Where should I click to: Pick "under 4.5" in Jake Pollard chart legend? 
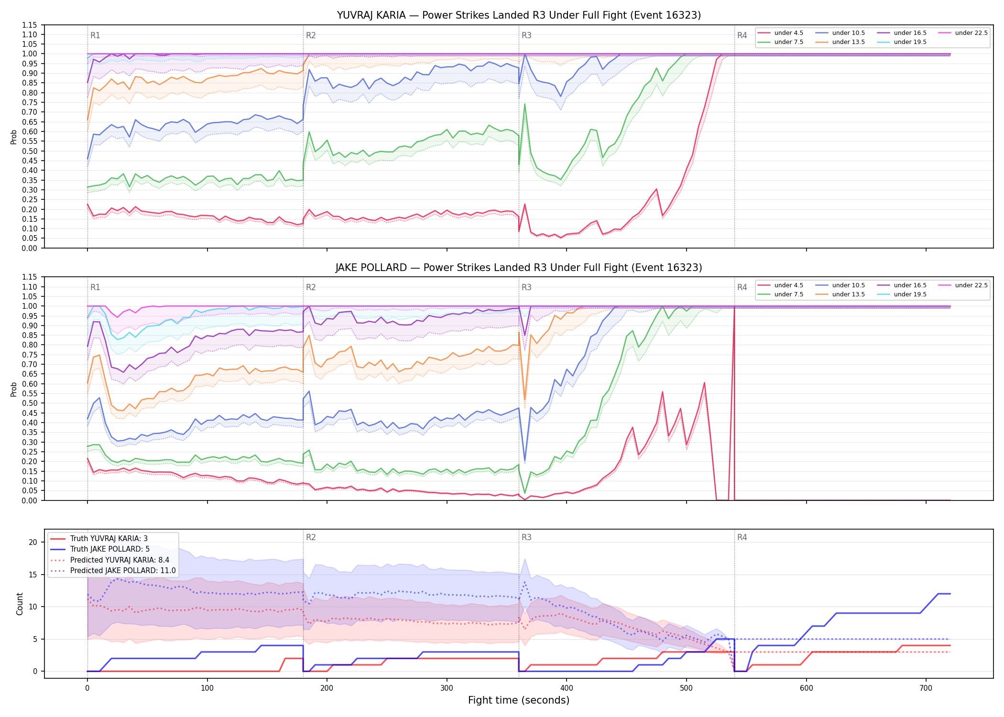(x=781, y=285)
